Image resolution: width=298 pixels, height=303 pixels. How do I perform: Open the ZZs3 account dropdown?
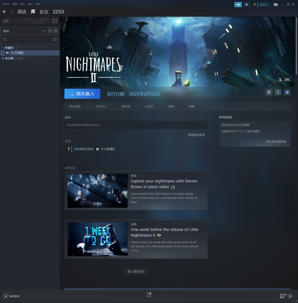[x=264, y=5]
